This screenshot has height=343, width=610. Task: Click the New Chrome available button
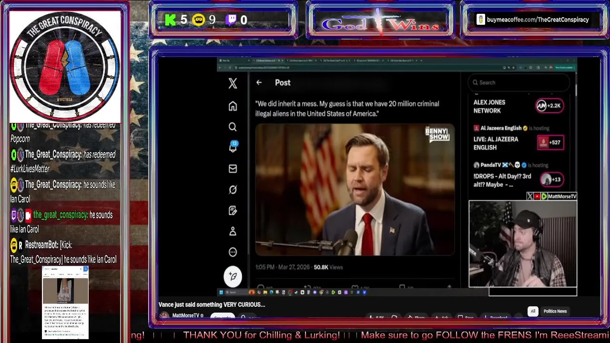[564, 68]
